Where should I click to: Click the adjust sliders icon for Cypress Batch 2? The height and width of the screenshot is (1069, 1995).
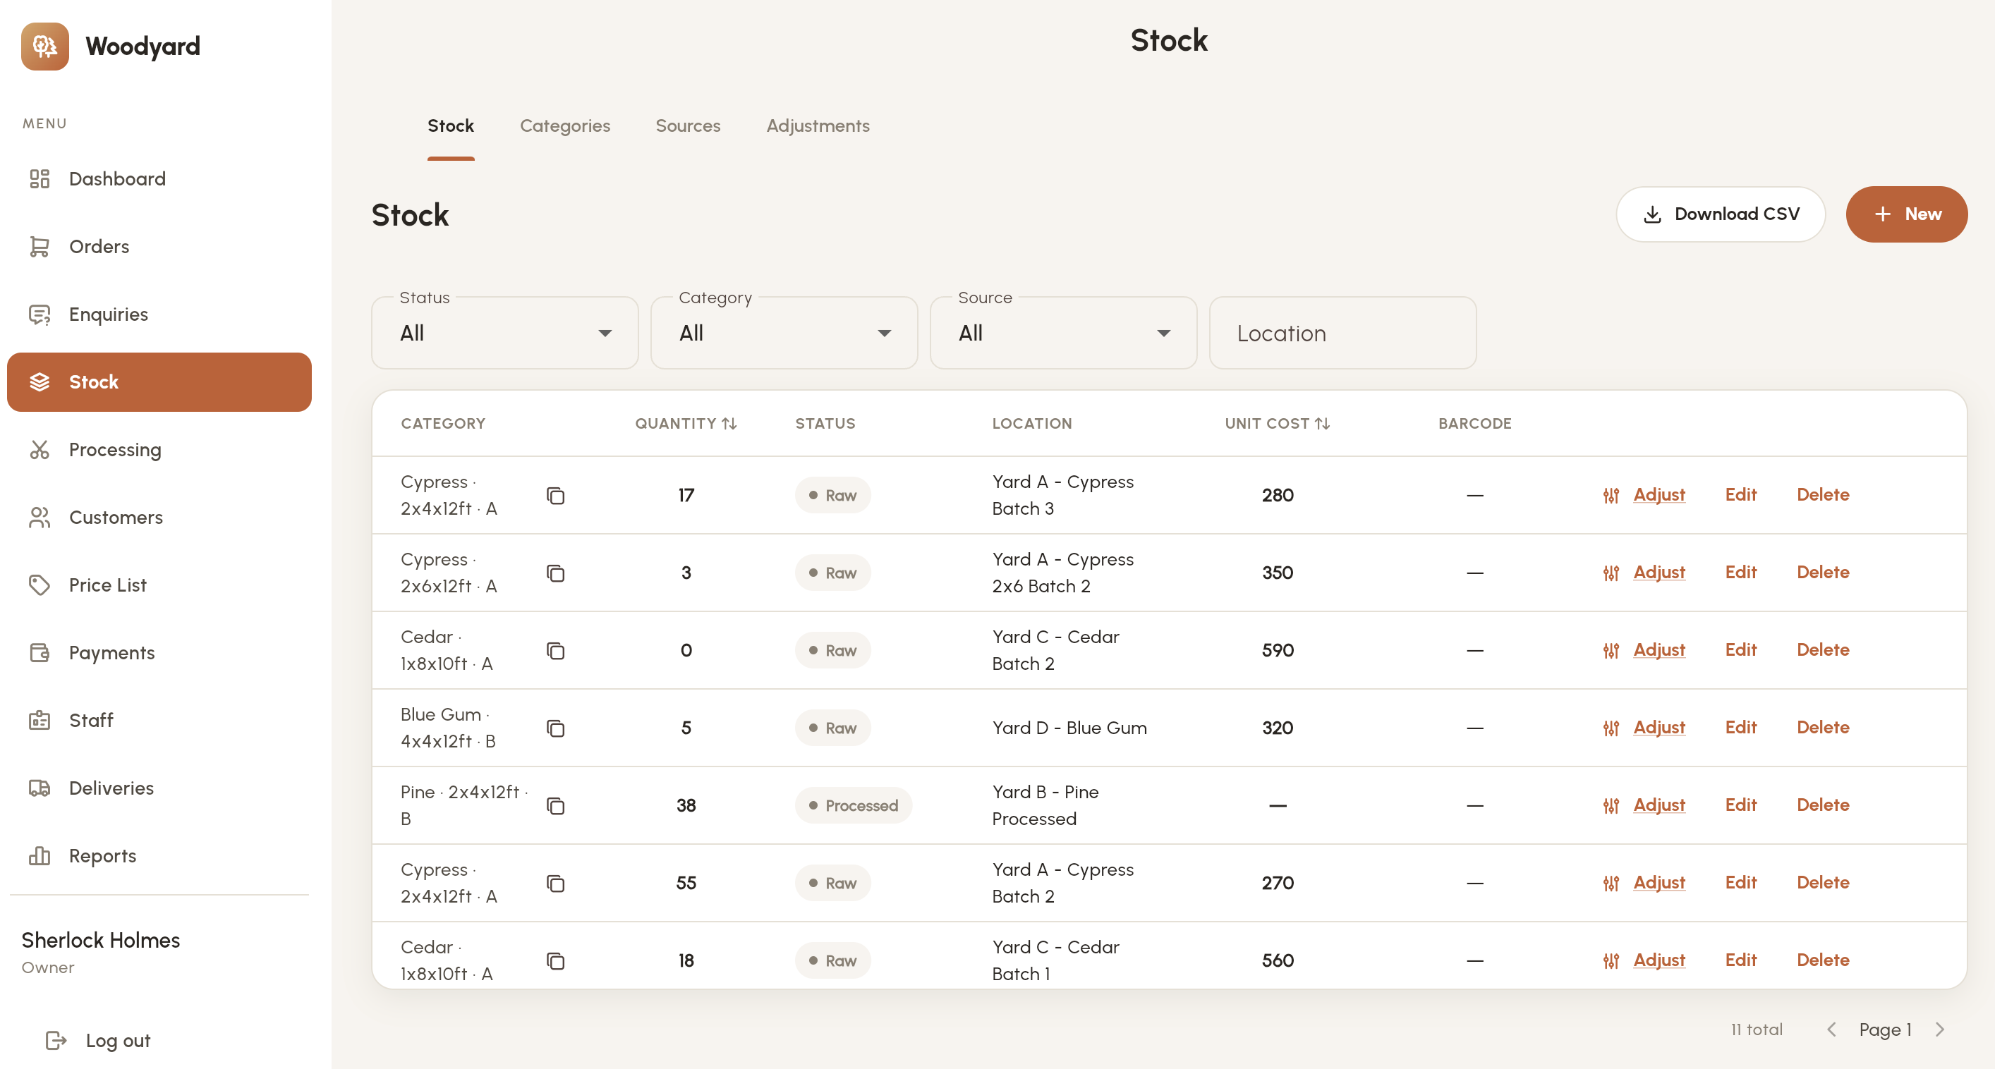(1611, 884)
